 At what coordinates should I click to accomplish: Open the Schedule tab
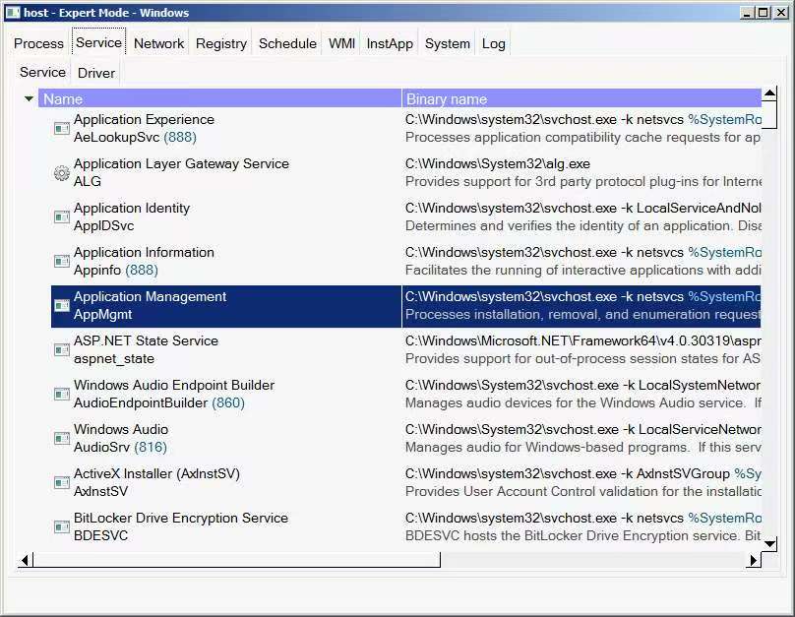[x=287, y=43]
